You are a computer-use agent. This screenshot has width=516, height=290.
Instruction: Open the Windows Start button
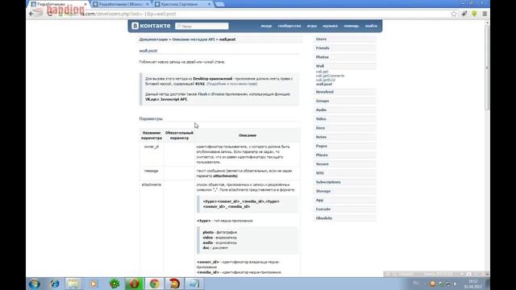click(x=34, y=284)
